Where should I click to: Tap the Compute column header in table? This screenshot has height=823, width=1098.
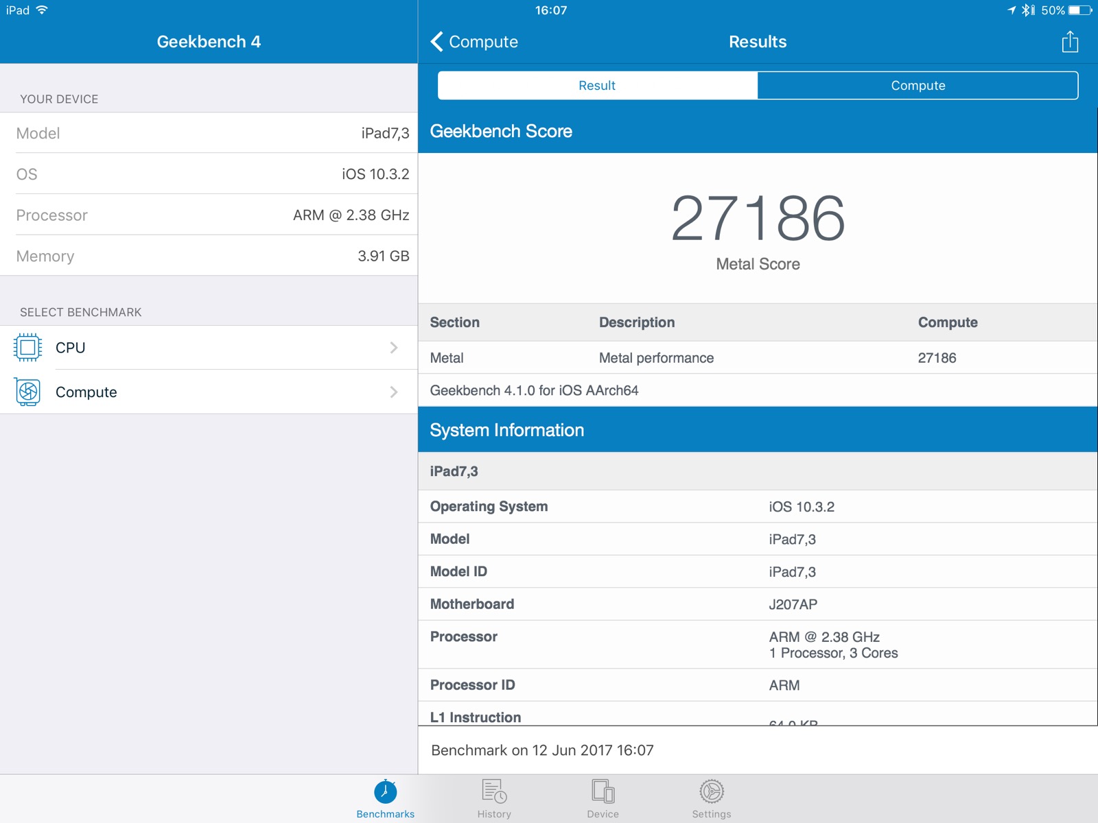point(948,322)
